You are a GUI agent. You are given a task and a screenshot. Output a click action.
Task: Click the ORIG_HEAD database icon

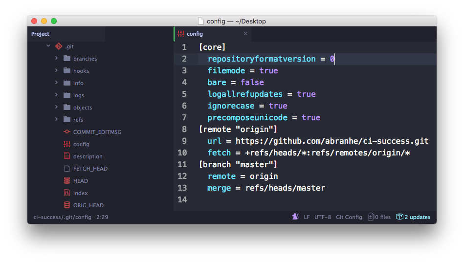(x=67, y=205)
